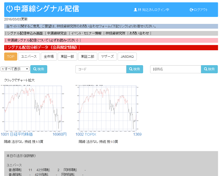Switch to the ユニバース tab
The width and height of the screenshot is (222, 176).
tap(29, 57)
